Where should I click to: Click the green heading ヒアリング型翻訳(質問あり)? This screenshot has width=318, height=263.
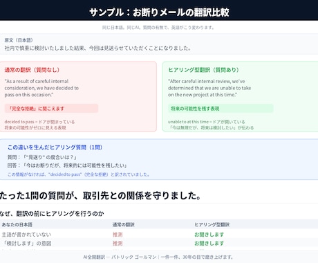tap(204, 70)
